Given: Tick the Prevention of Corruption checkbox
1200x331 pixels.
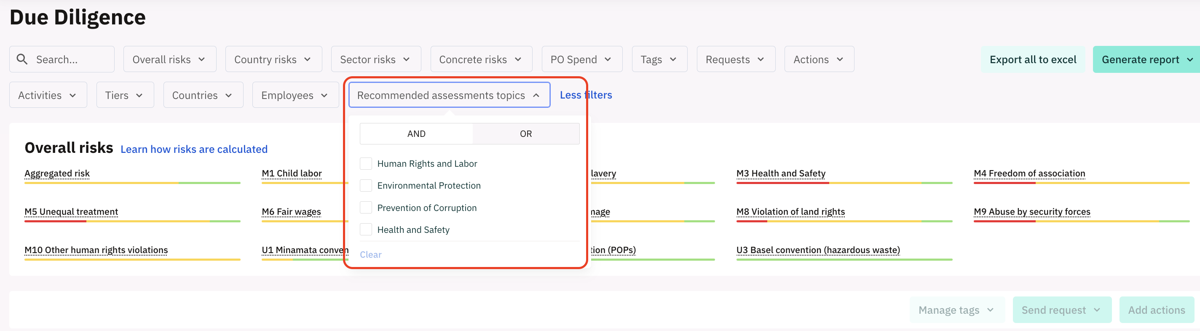Looking at the screenshot, I should [x=366, y=208].
